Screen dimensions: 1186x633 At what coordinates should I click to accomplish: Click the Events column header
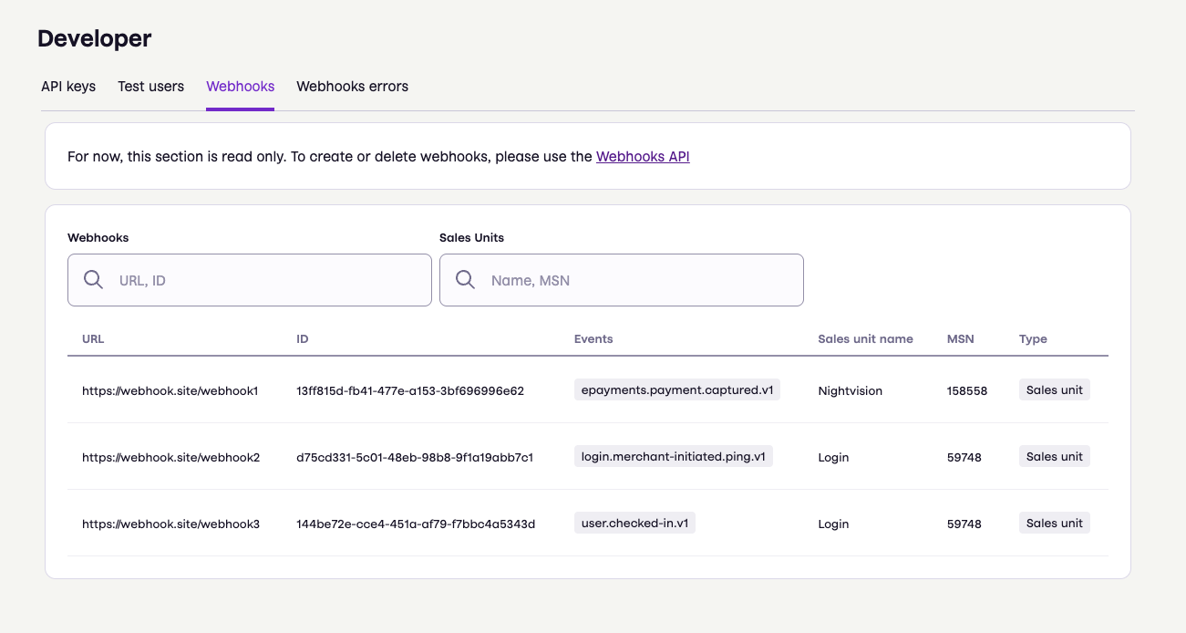click(593, 338)
